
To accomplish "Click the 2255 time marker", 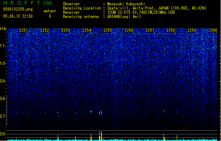I will pyautogui.click(x=108, y=30).
